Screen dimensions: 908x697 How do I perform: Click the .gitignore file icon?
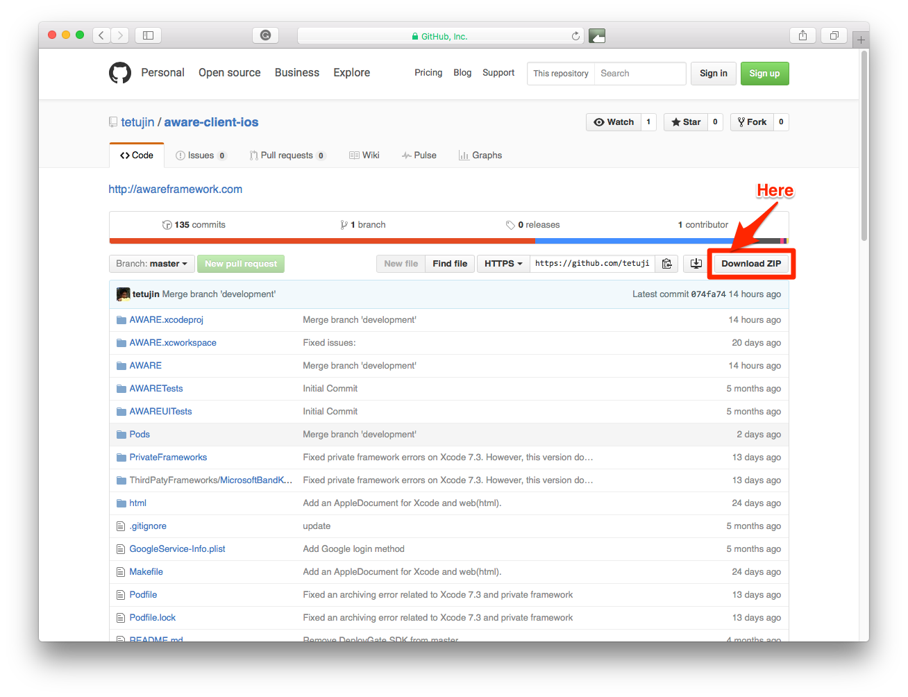pyautogui.click(x=121, y=526)
